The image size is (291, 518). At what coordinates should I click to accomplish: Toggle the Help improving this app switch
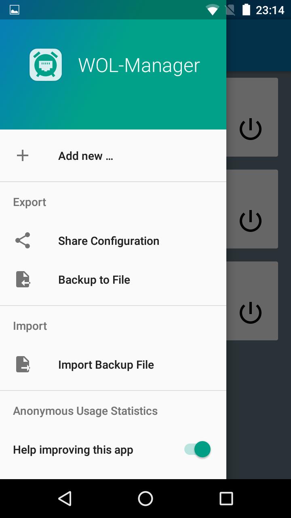click(198, 449)
